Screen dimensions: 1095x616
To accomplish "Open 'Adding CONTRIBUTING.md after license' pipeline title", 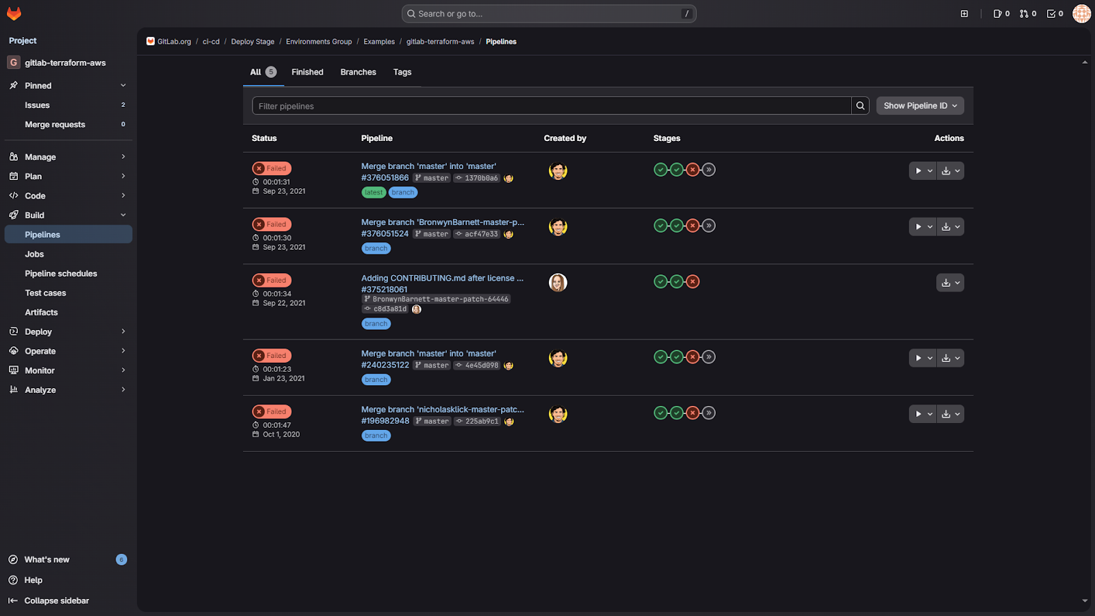I will click(442, 278).
